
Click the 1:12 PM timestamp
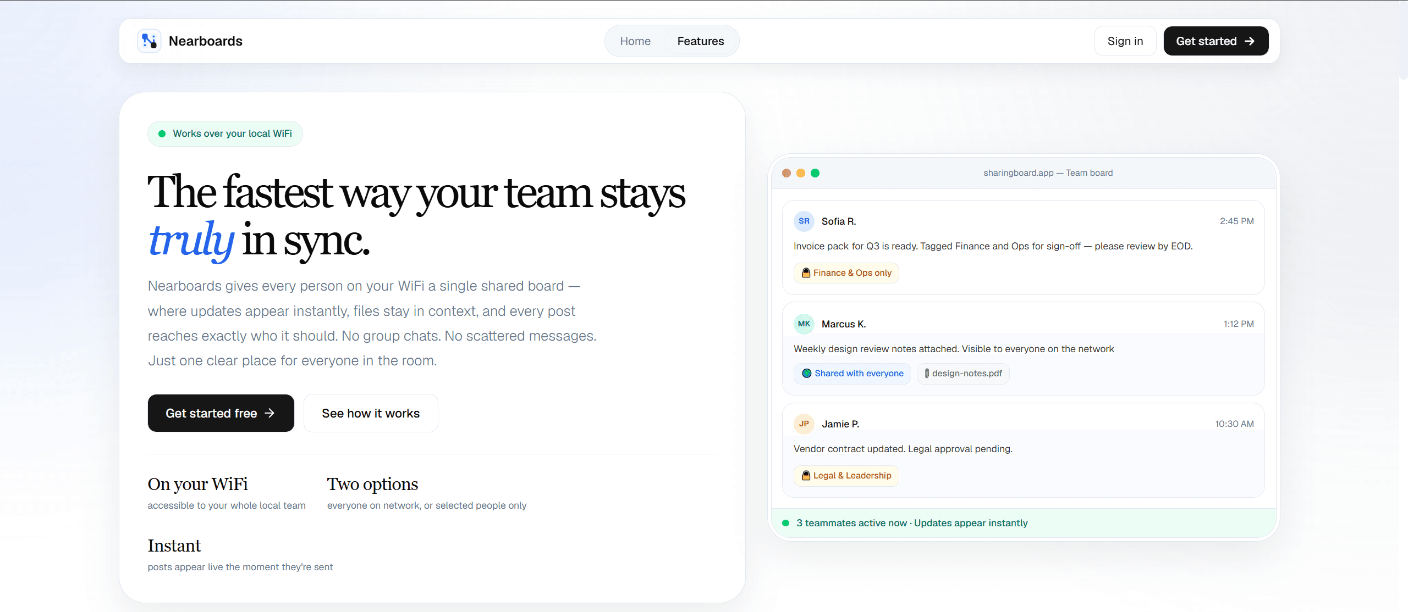click(1239, 324)
